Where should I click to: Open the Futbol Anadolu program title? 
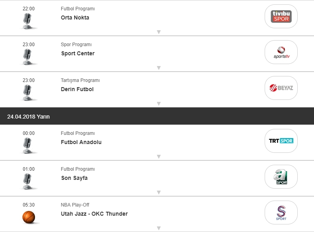coord(81,142)
